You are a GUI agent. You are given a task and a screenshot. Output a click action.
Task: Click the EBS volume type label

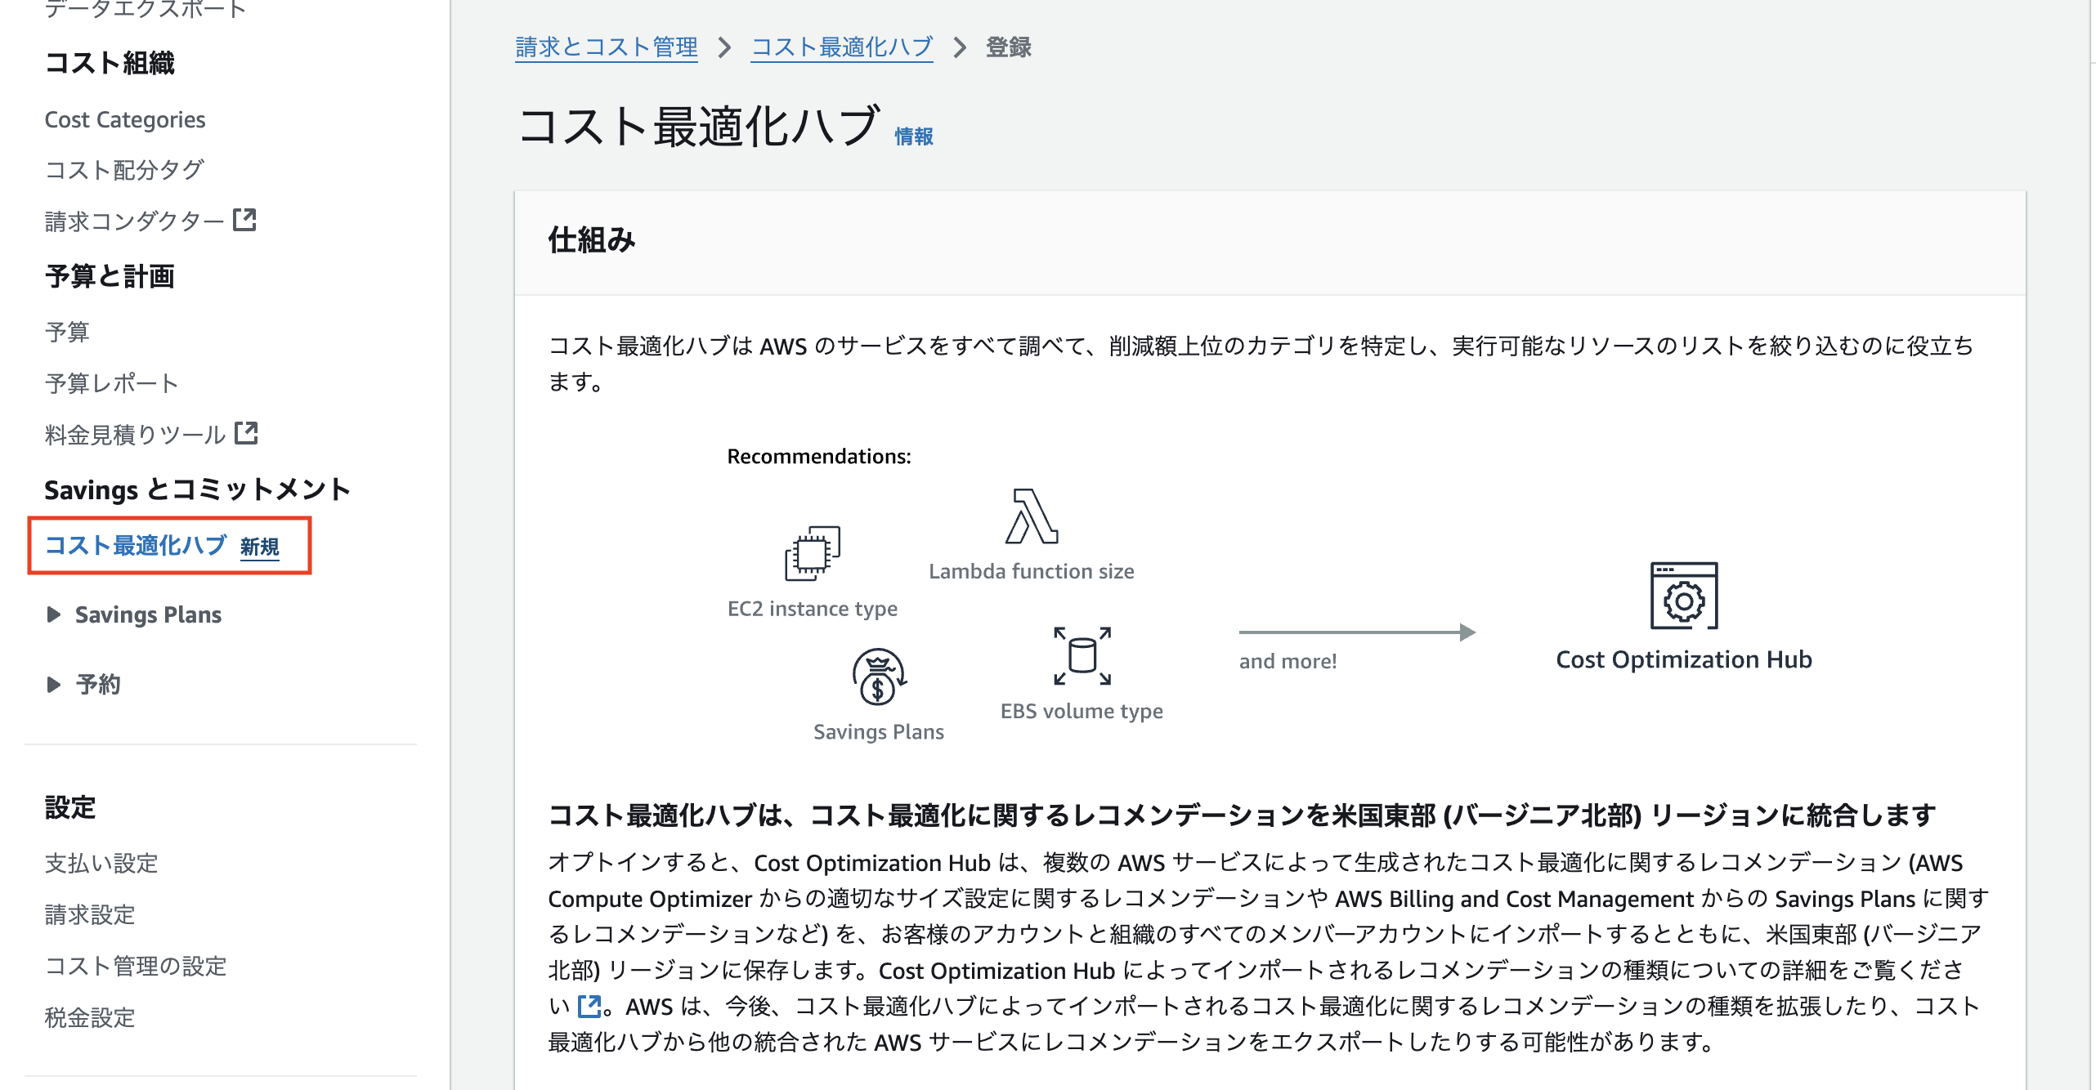point(1082,711)
